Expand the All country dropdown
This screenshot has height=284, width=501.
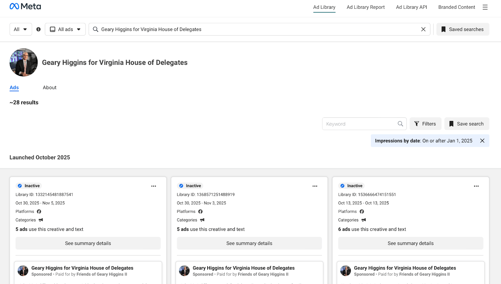[x=21, y=29]
